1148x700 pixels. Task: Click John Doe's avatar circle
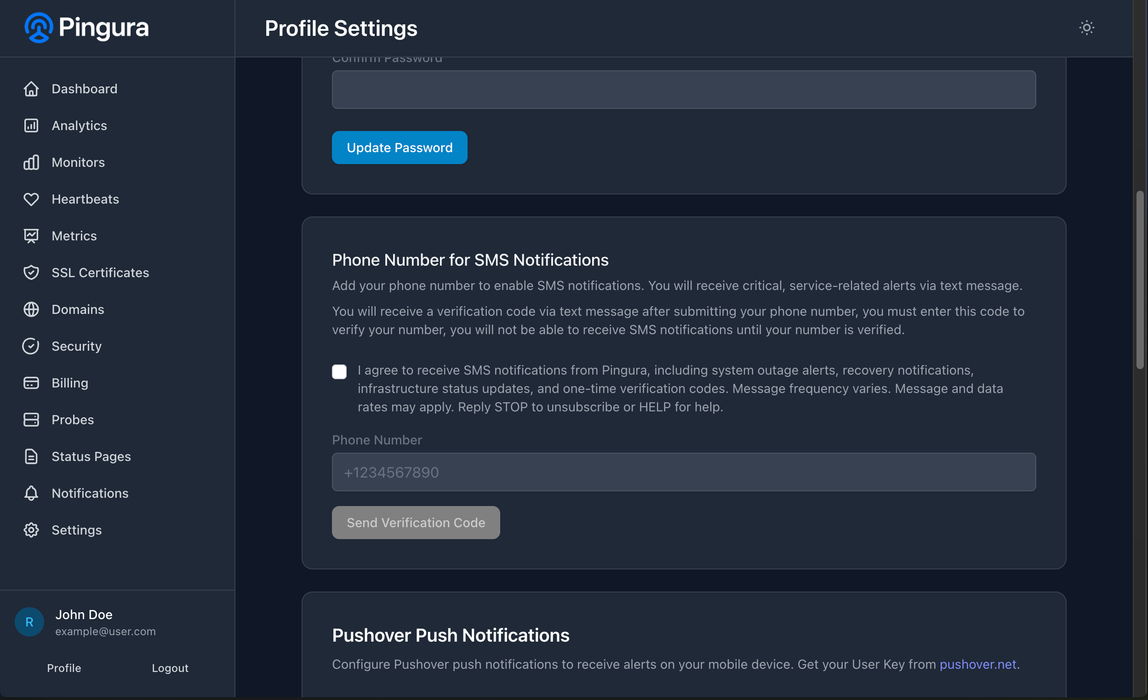coord(29,621)
